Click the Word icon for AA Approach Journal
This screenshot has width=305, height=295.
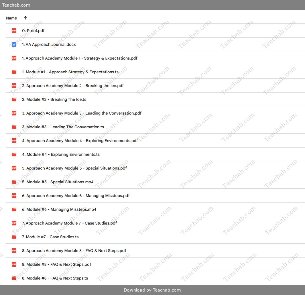coord(14,44)
